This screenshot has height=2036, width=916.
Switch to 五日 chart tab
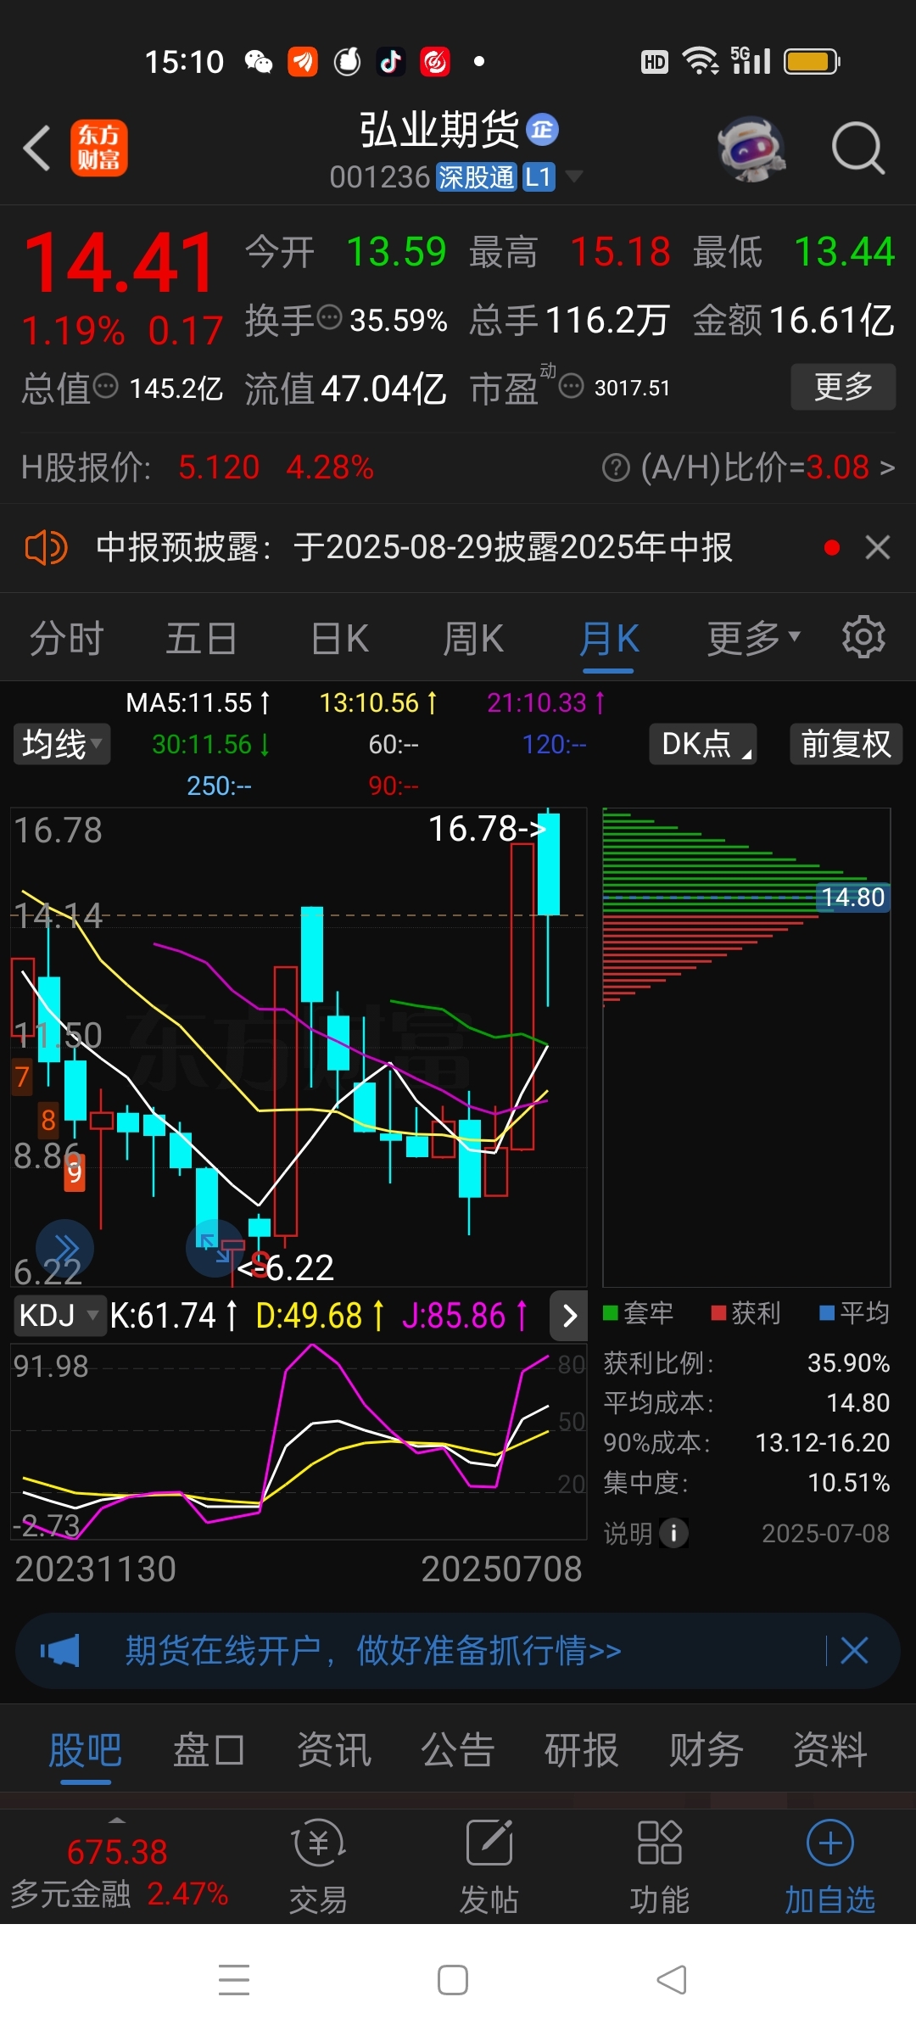click(x=201, y=639)
